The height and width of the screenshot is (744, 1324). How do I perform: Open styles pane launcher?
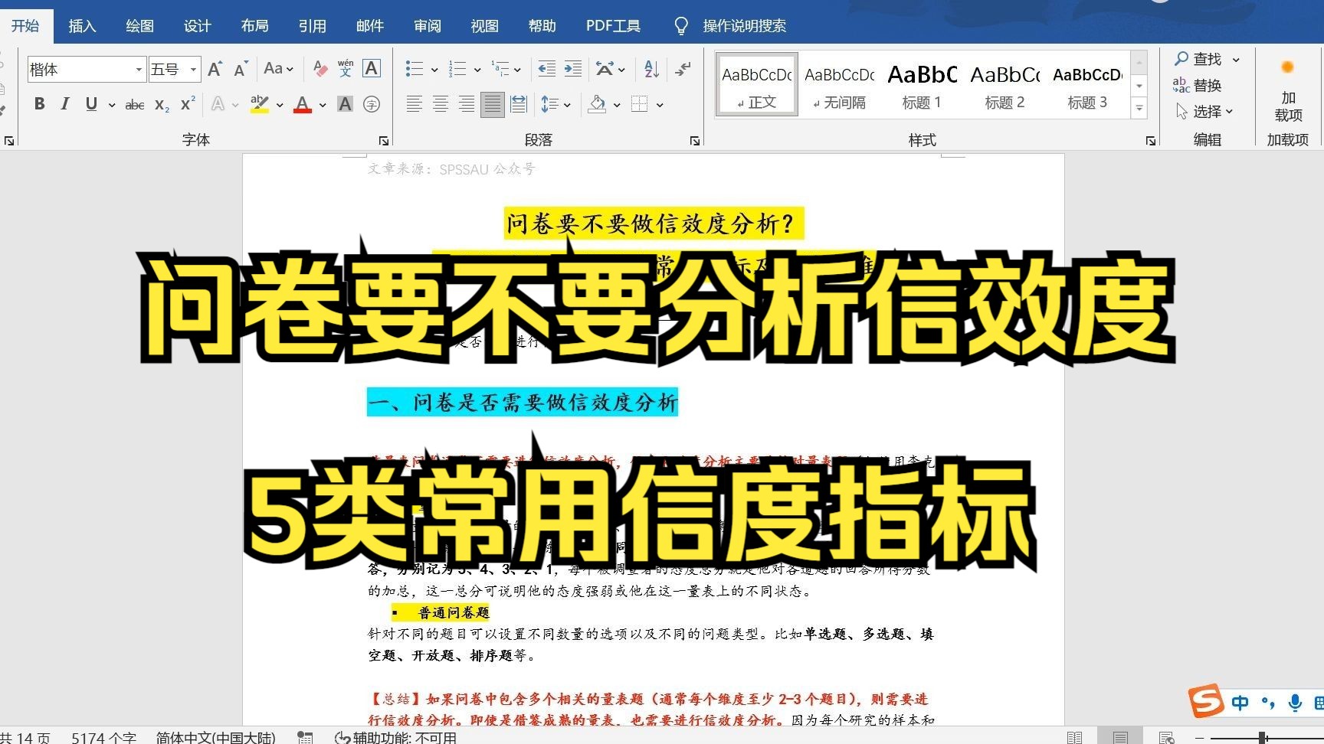[1150, 141]
